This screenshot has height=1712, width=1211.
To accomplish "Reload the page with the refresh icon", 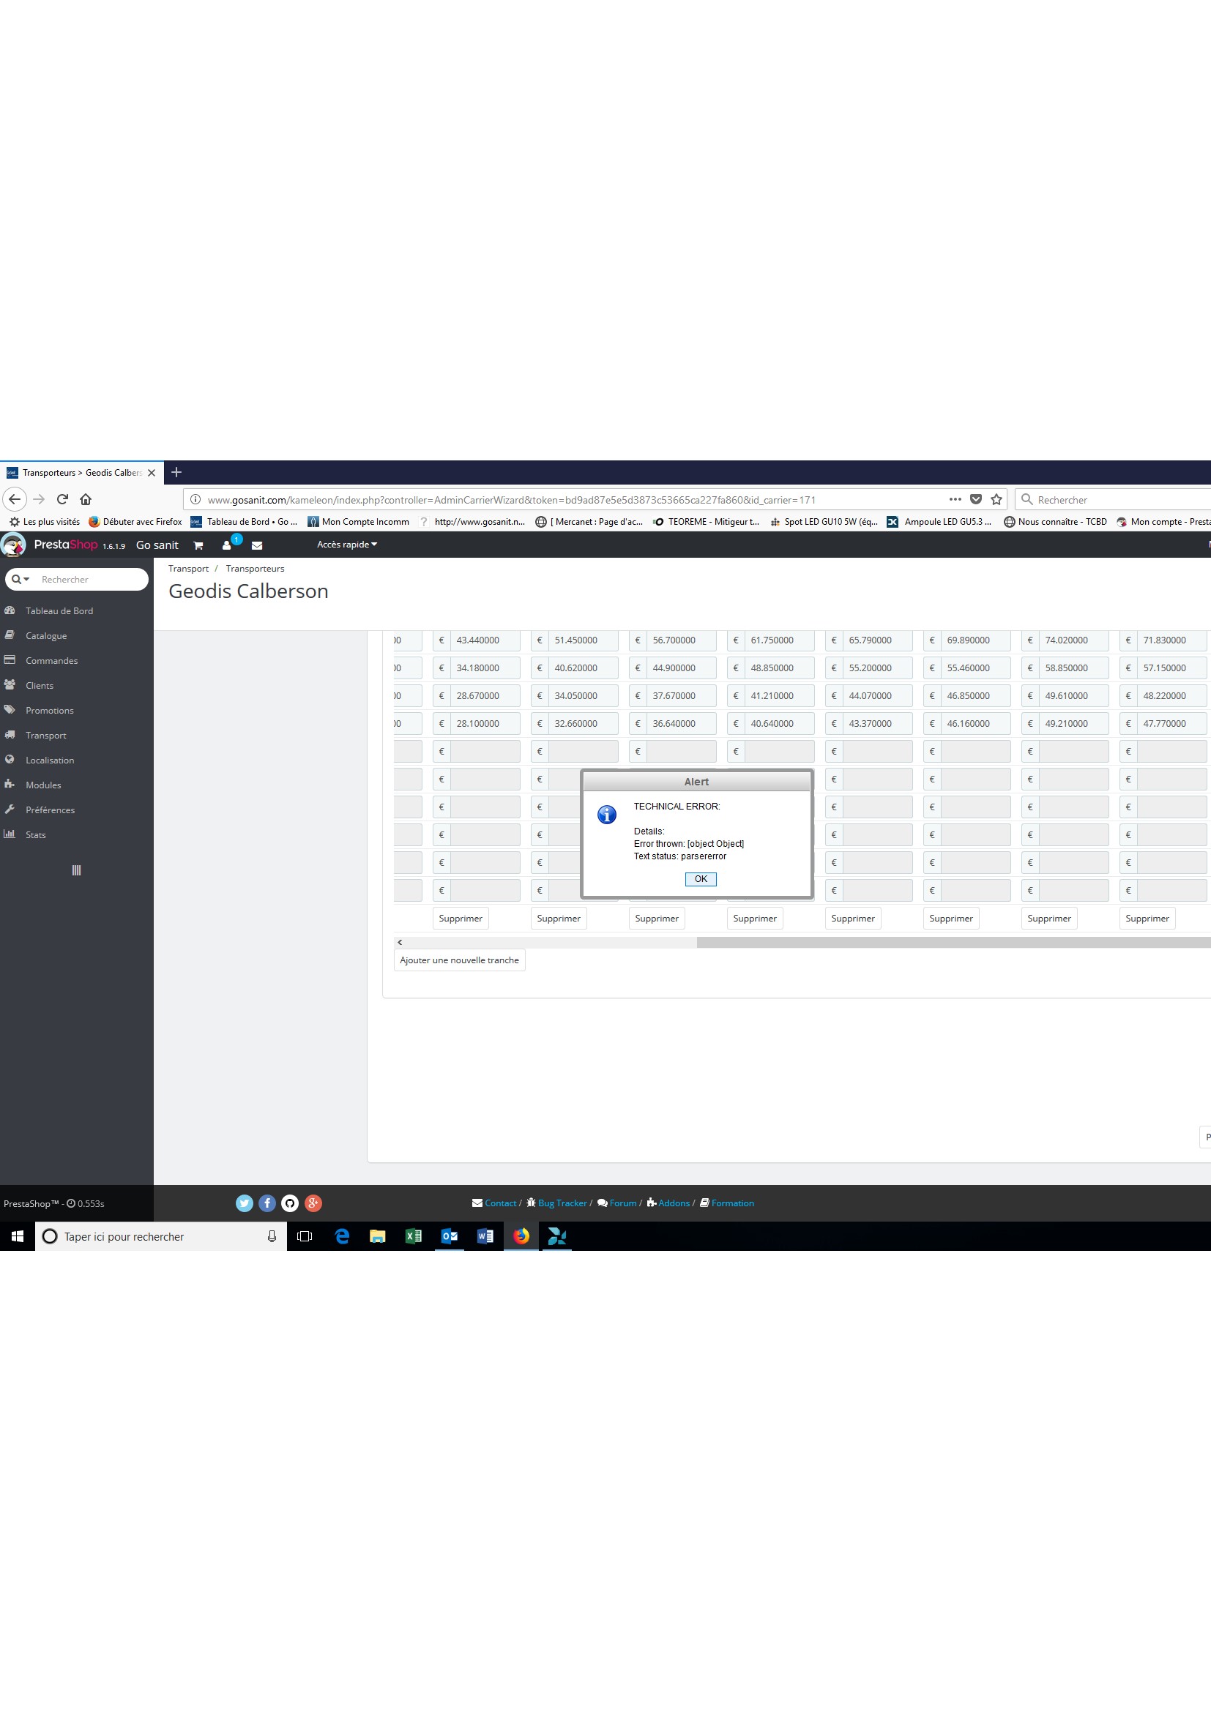I will coord(63,499).
